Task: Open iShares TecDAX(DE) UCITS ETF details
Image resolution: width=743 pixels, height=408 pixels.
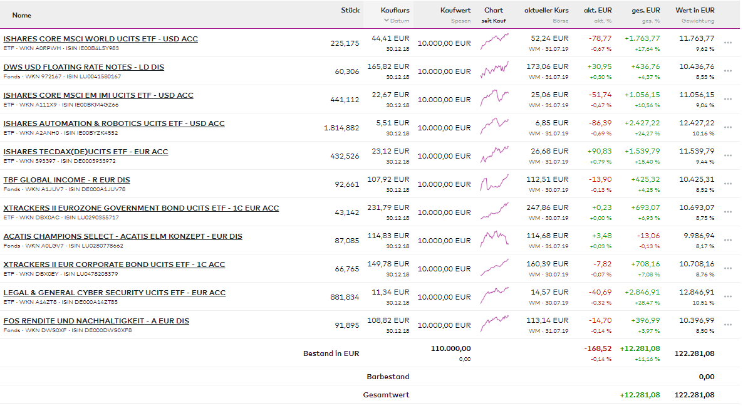Action: click(86, 152)
